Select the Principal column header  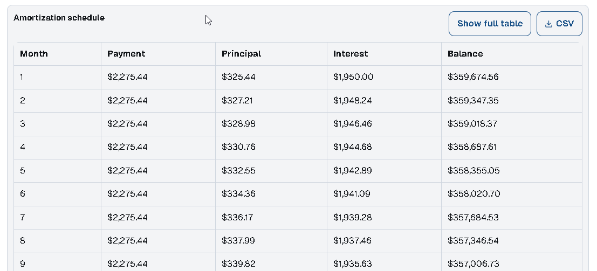241,54
